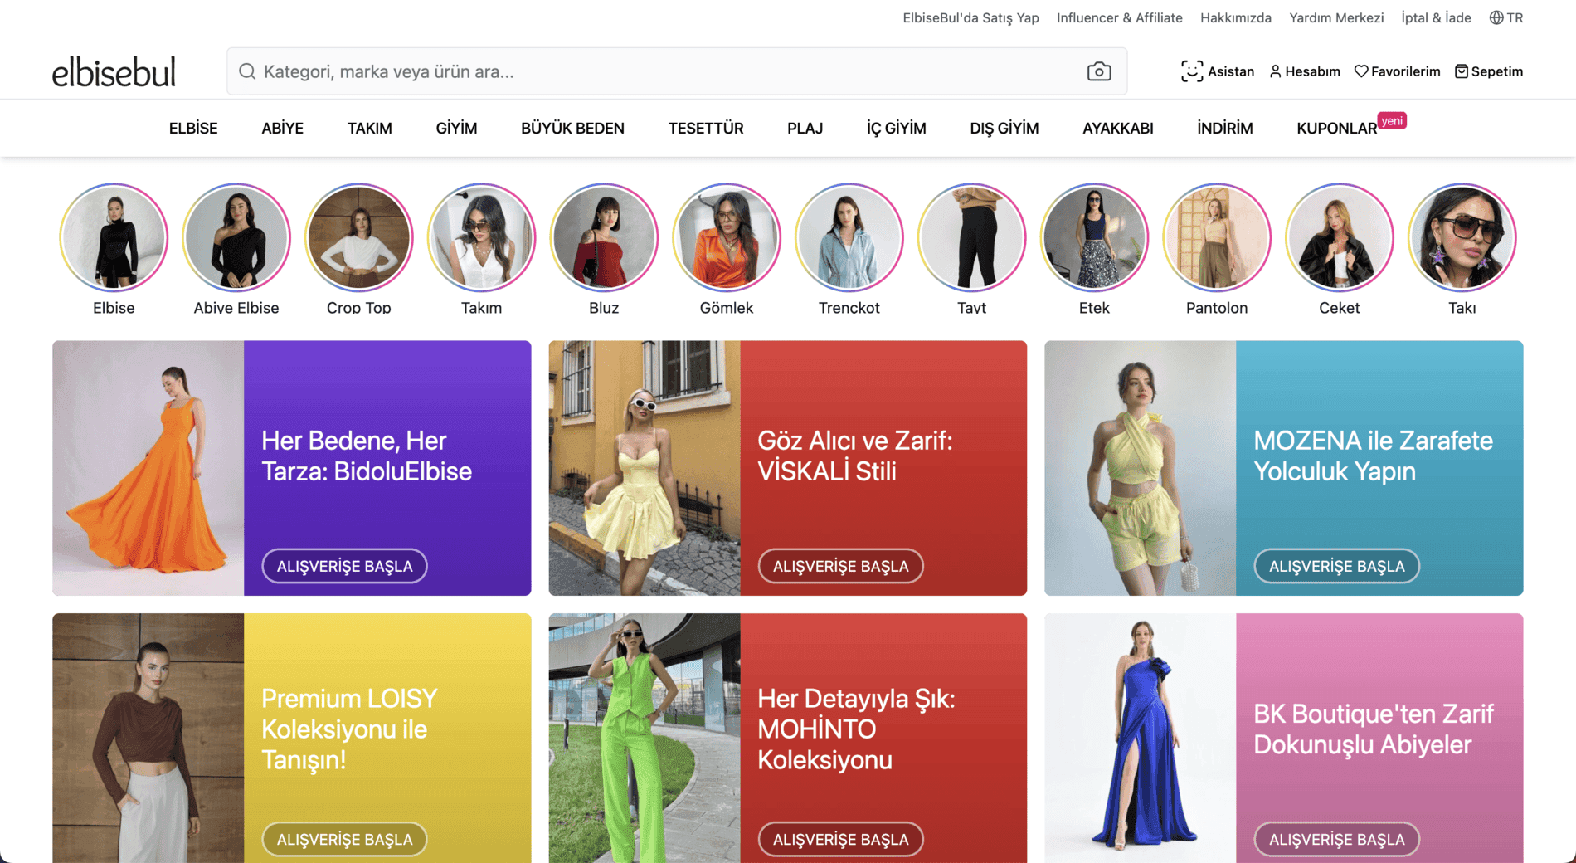Click the 'Her Bedene, Her Tarza: BidoluElbise' heading
This screenshot has width=1576, height=863.
(x=367, y=456)
